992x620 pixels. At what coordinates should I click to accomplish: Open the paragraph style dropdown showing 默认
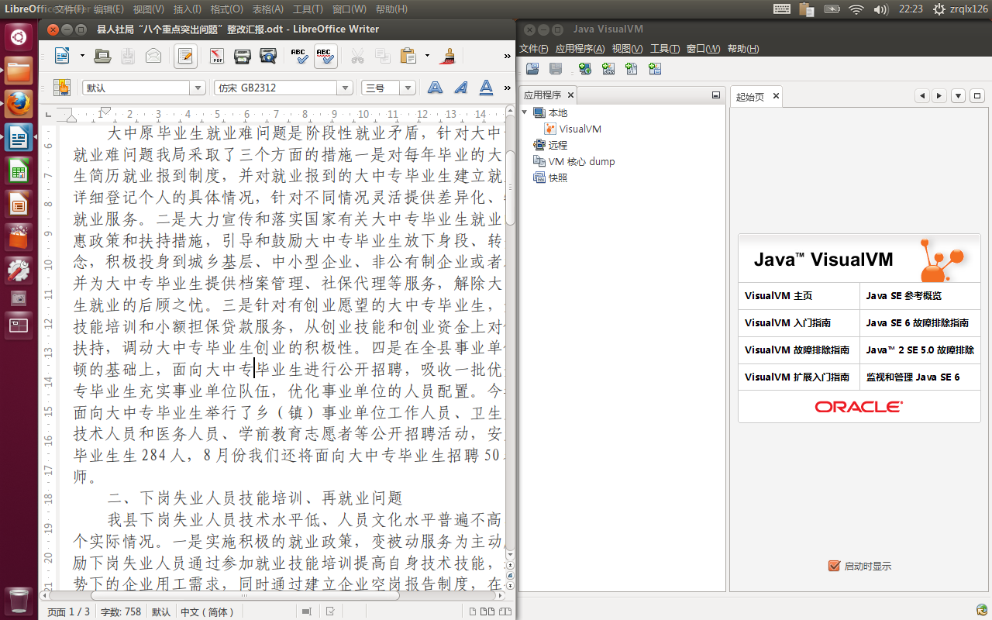(x=198, y=88)
